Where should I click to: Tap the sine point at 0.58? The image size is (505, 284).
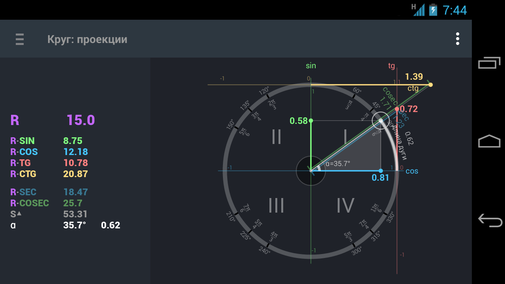click(x=311, y=120)
